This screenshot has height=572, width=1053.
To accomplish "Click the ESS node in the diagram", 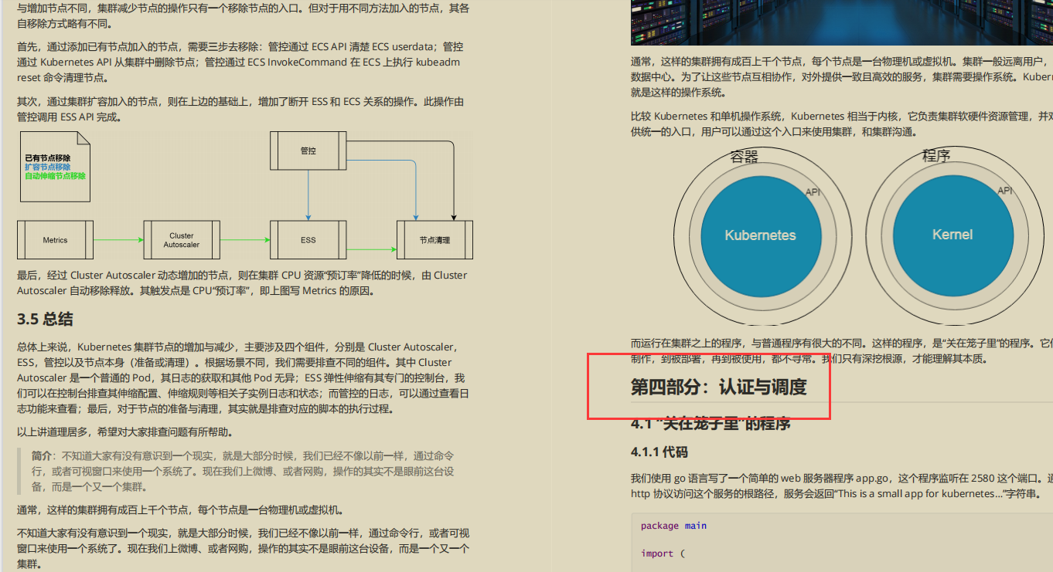I will tap(308, 240).
